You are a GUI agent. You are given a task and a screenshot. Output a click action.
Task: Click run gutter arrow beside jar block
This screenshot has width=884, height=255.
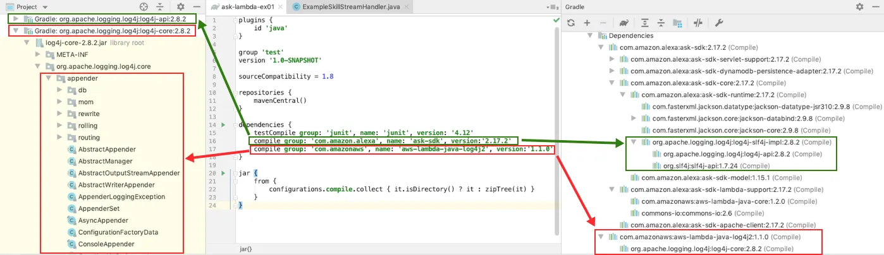[223, 173]
